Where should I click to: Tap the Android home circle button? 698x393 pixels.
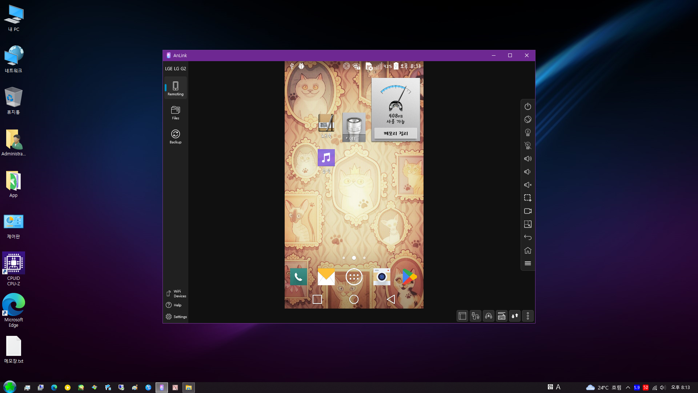pyautogui.click(x=354, y=299)
